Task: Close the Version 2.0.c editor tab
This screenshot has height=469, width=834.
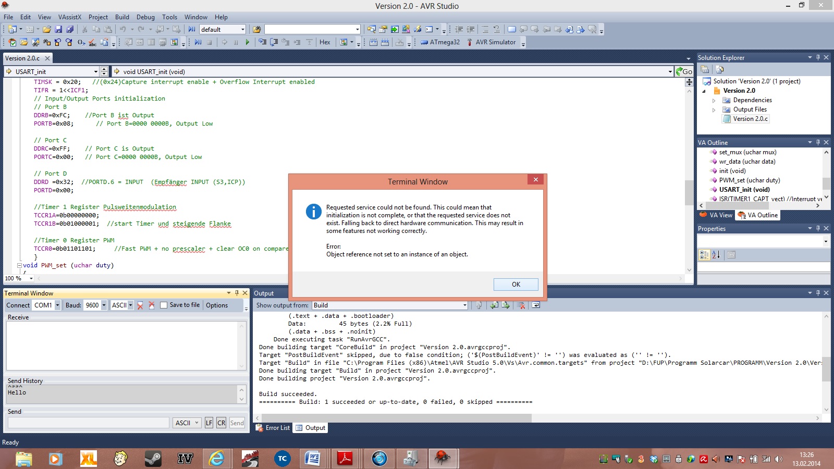Action: pos(47,58)
